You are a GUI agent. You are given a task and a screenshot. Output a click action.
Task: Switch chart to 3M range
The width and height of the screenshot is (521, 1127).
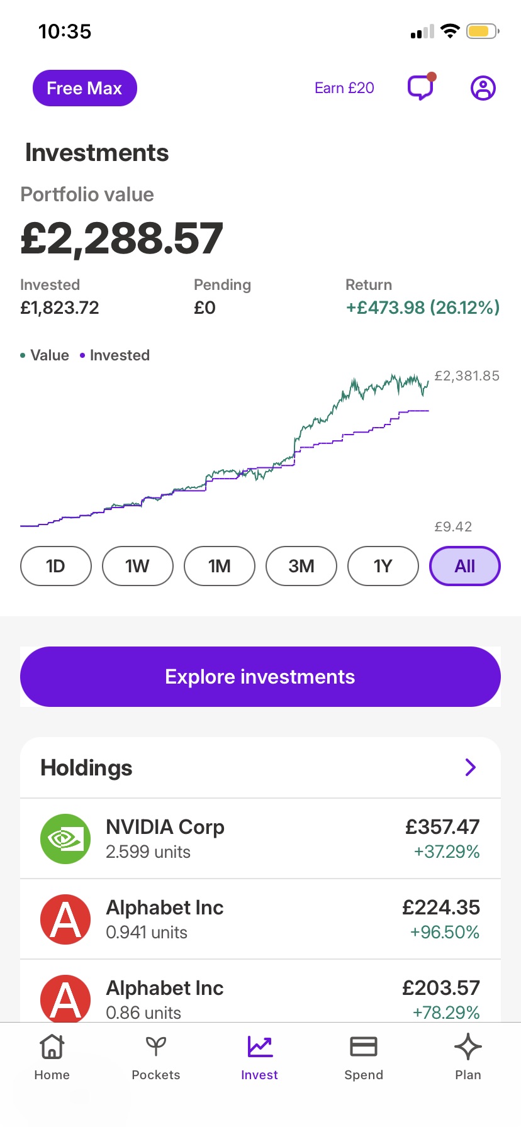[301, 566]
